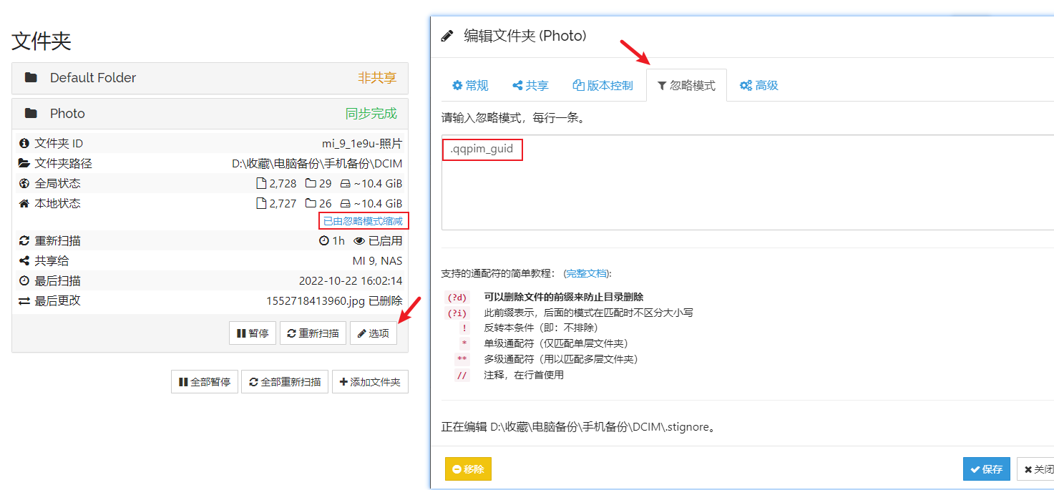The width and height of the screenshot is (1054, 490).
Task: Click the globe icon beside 全局状态
Action: coord(24,184)
